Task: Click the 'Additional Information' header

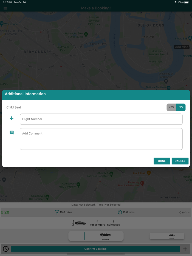Action: (x=25, y=94)
